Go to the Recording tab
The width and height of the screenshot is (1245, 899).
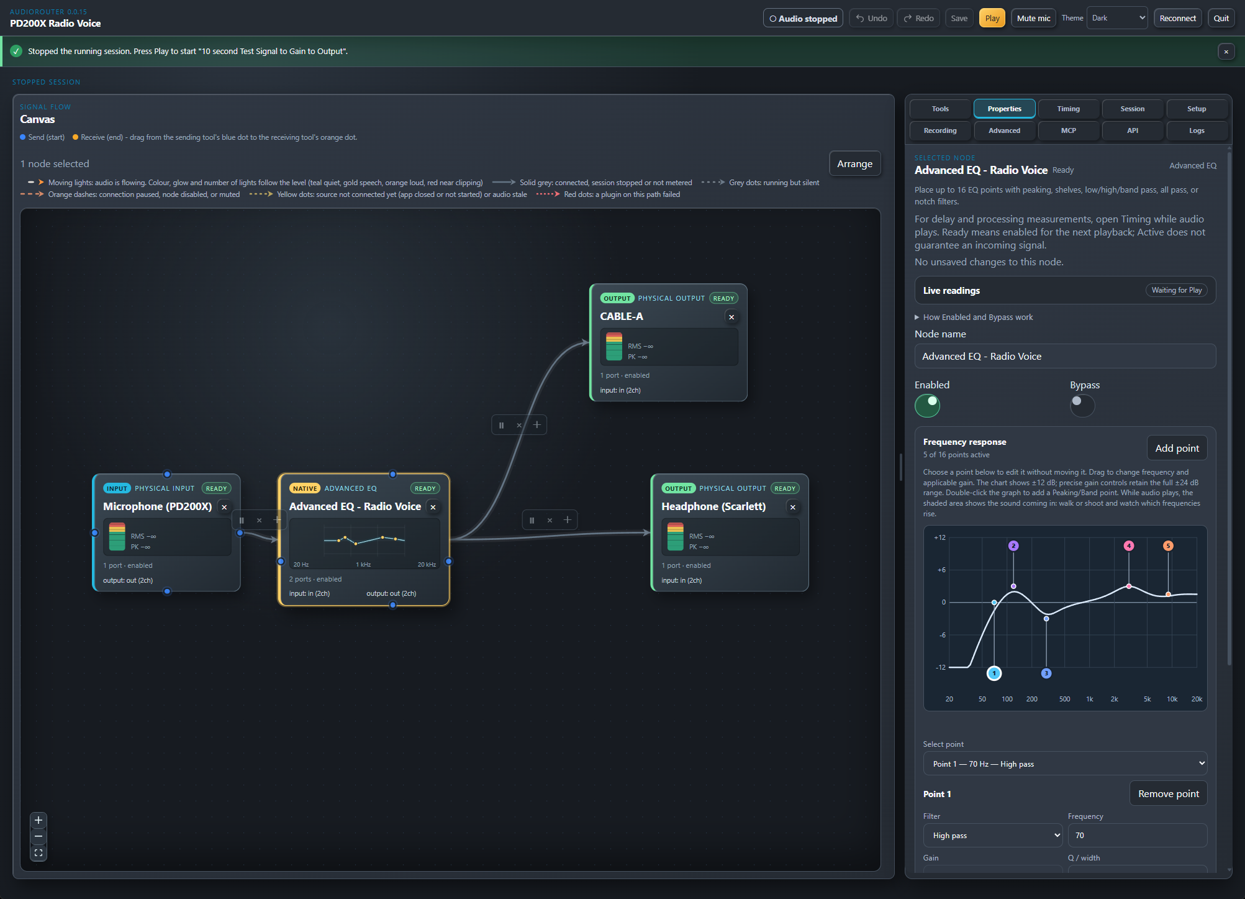click(940, 130)
